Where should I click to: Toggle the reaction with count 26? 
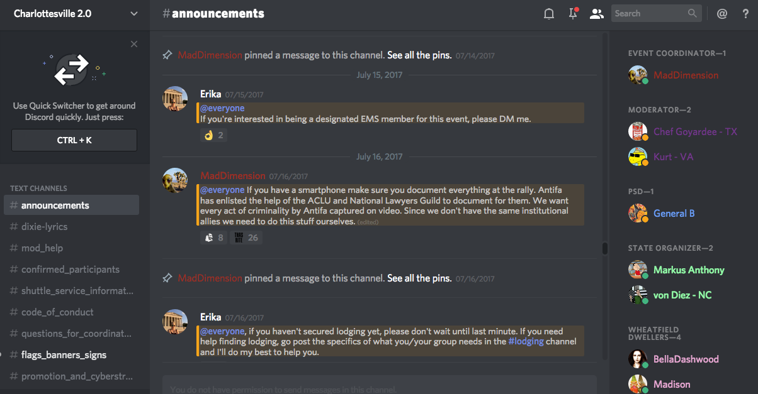coord(246,238)
